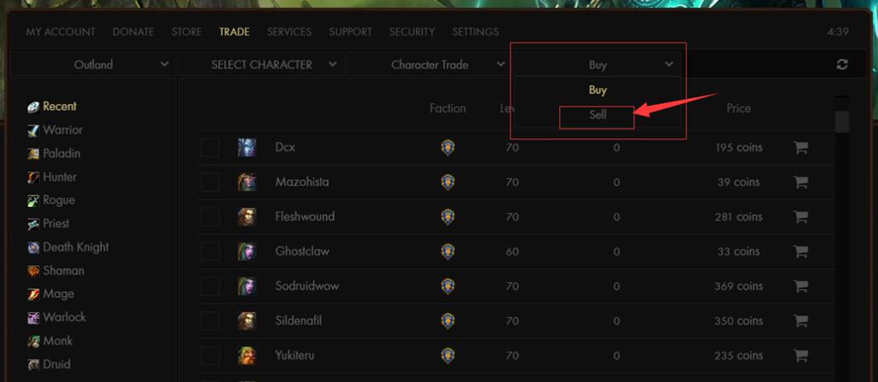The height and width of the screenshot is (382, 878).
Task: Click the cart icon in Yukiteru row
Action: point(801,356)
